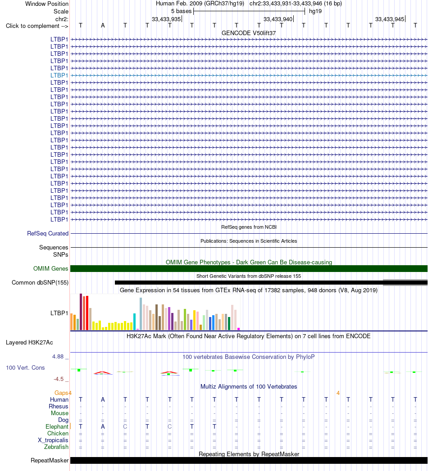Image resolution: width=428 pixels, height=471 pixels.
Task: Click the 4.88 PhyloP scale value
Action: [58, 357]
